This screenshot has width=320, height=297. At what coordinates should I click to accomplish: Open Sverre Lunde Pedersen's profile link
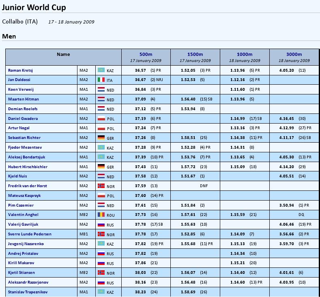[x=30, y=234]
